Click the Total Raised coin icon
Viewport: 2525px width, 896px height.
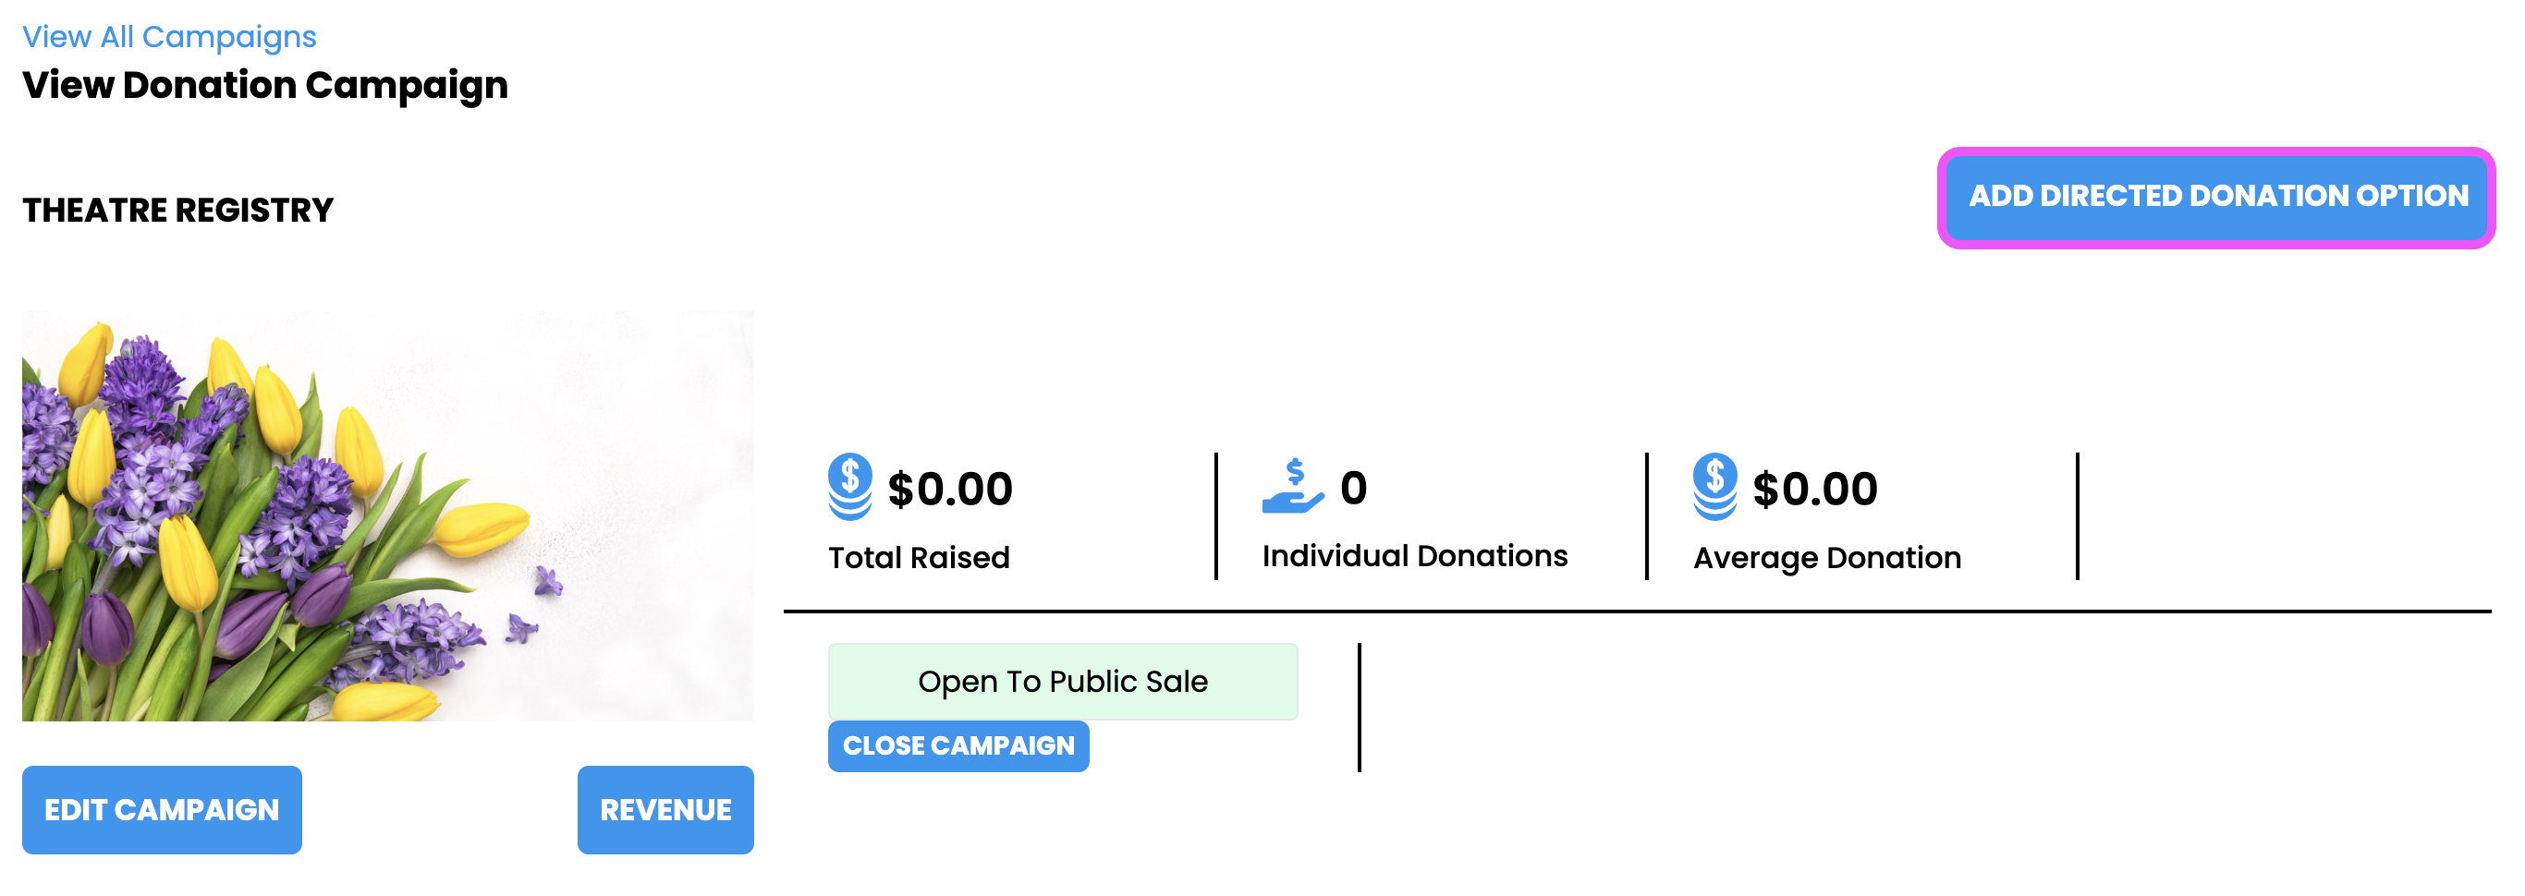[848, 486]
